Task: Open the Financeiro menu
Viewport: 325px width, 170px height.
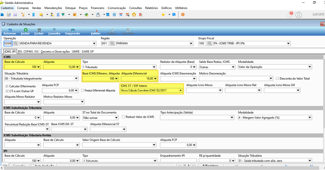Action: click(x=97, y=8)
